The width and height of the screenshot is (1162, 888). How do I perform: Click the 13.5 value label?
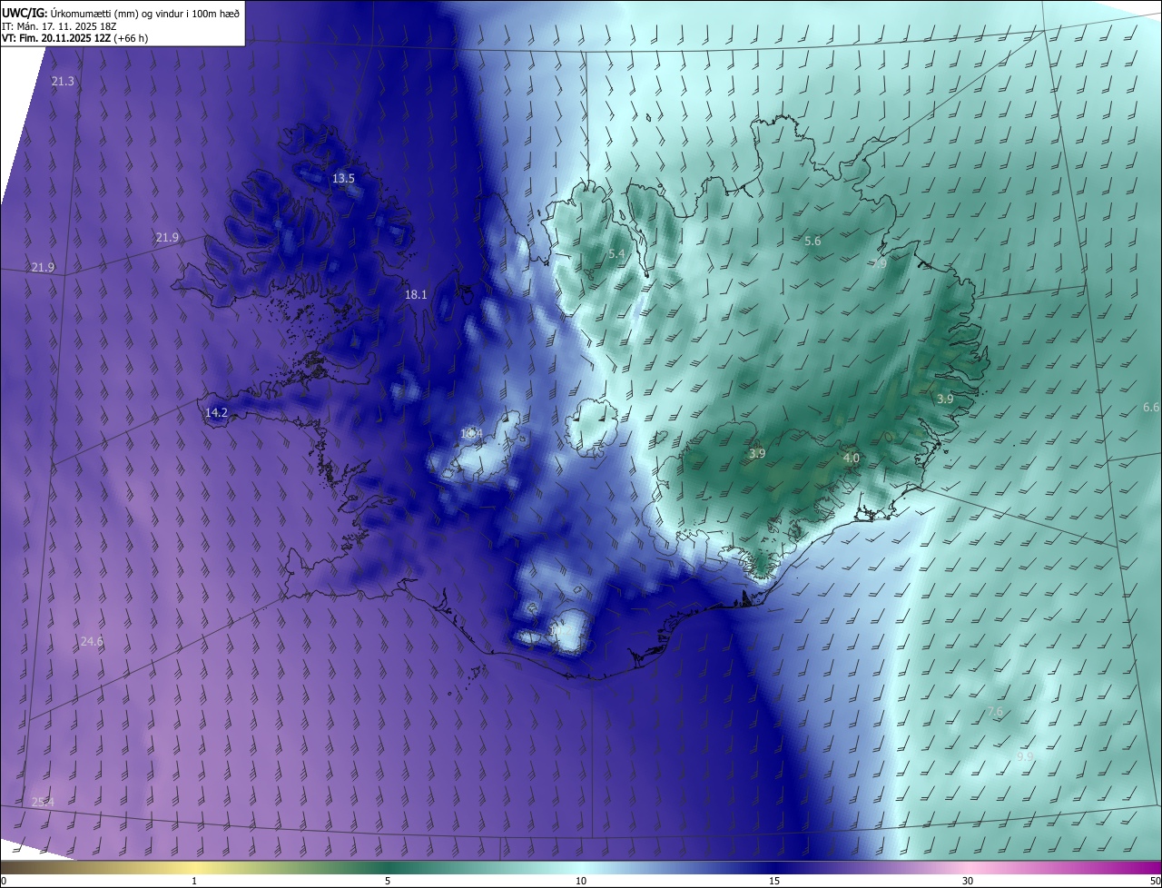coord(343,179)
